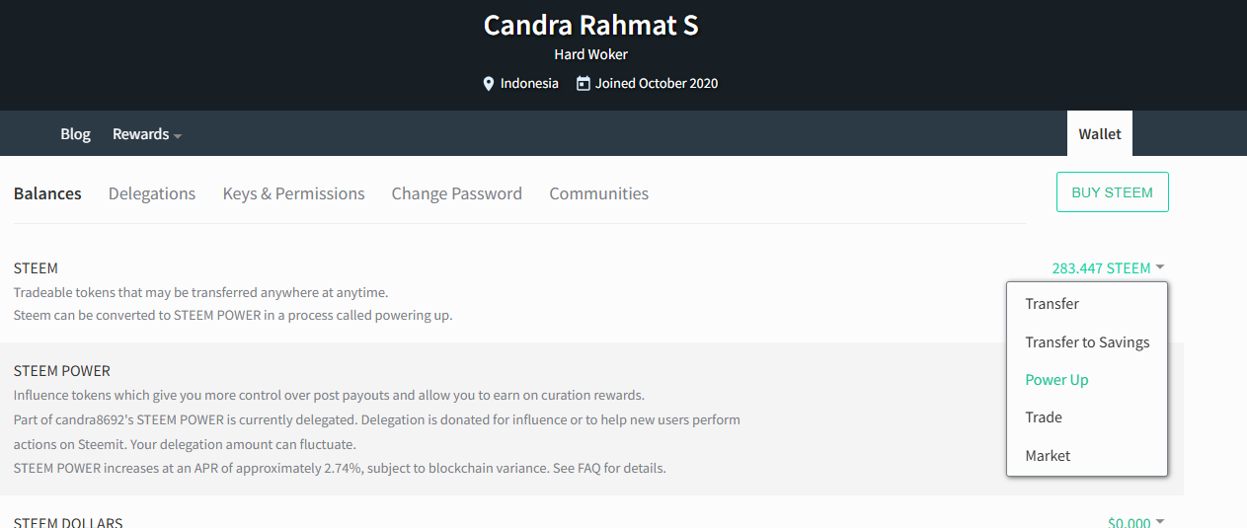Image resolution: width=1247 pixels, height=528 pixels.
Task: Open the Change Password tab
Action: tap(456, 193)
